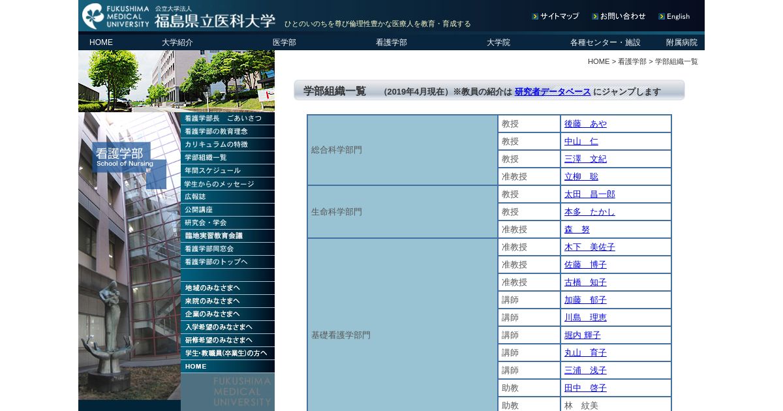The height and width of the screenshot is (411, 783).
Task: Open 入学希望のみなさまへ in the sidebar
Action: tap(228, 327)
